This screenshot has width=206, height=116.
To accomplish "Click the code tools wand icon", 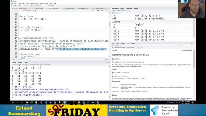I will pos(35,11).
